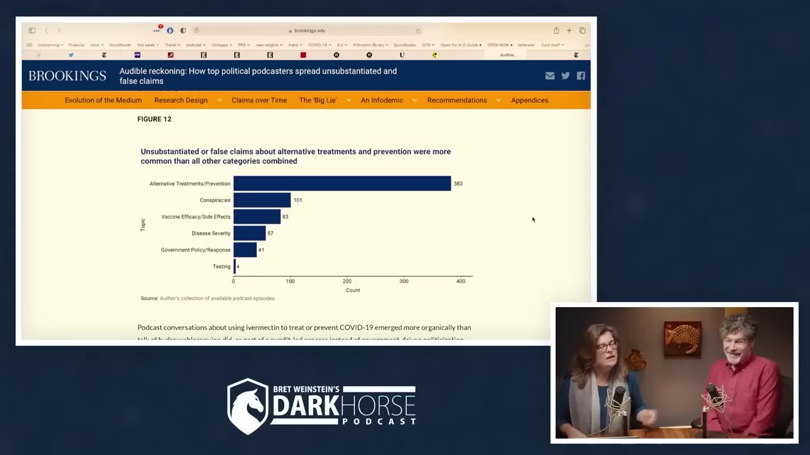Screen dimensions: 810x455
Task: Open the podcast bookmarks folder
Action: click(x=196, y=45)
